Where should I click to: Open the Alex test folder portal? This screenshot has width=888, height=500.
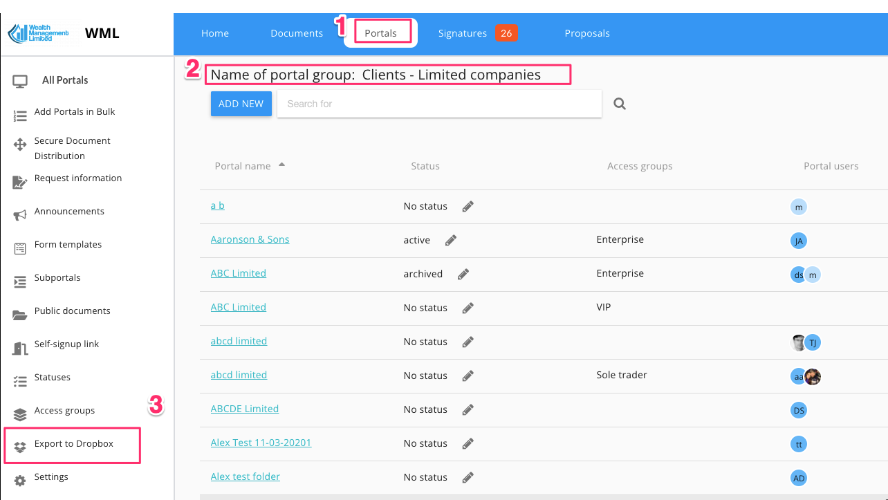[245, 476]
